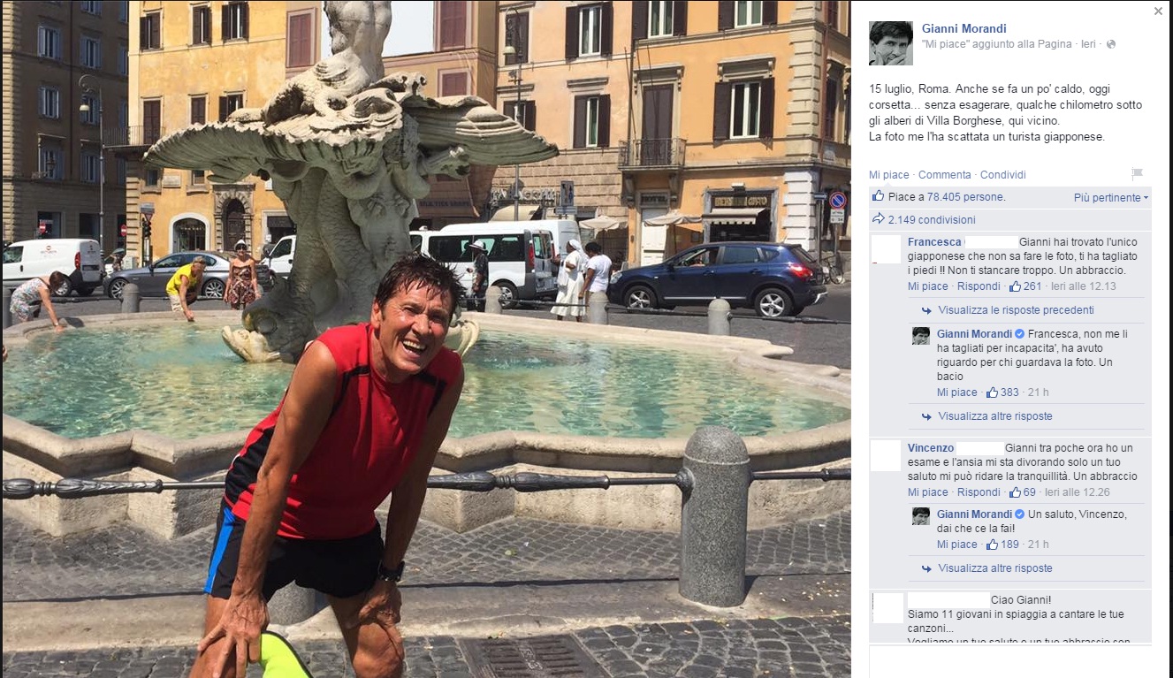
Task: Click the globe privacy icon near Ieri
Action: (1111, 44)
